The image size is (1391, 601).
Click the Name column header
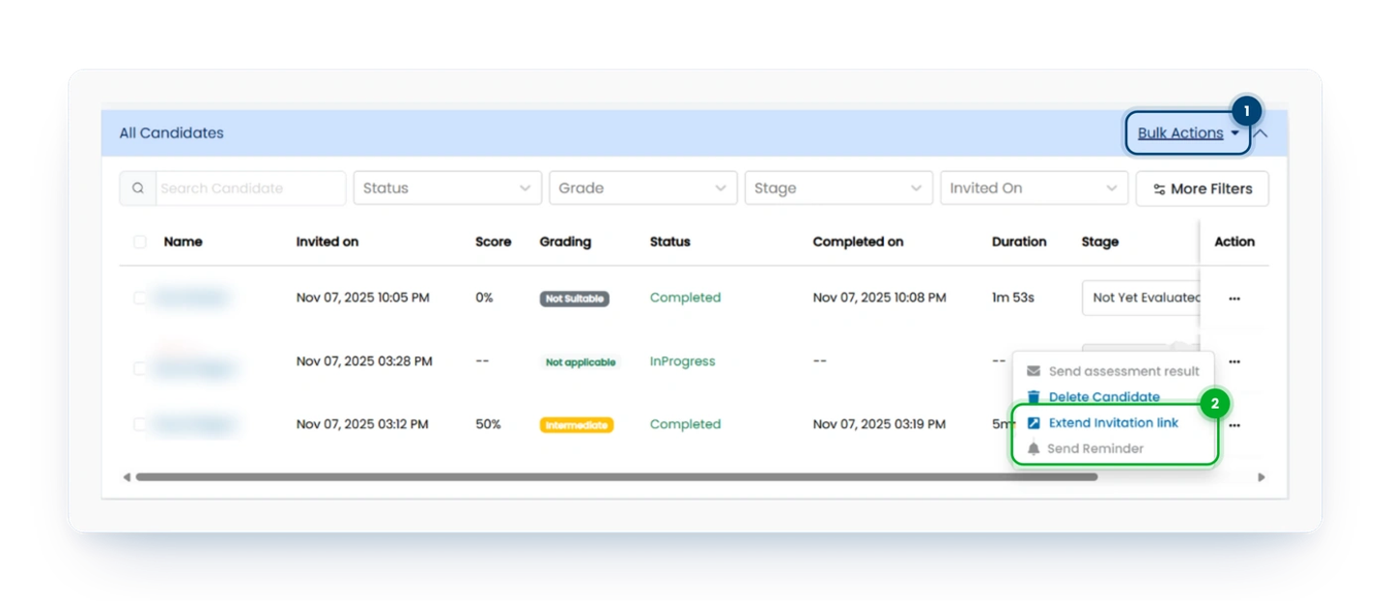point(184,242)
